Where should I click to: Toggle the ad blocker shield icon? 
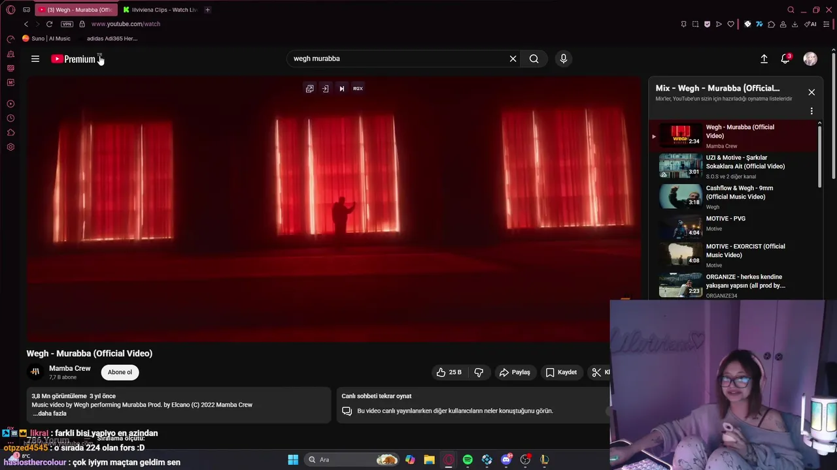tap(707, 24)
